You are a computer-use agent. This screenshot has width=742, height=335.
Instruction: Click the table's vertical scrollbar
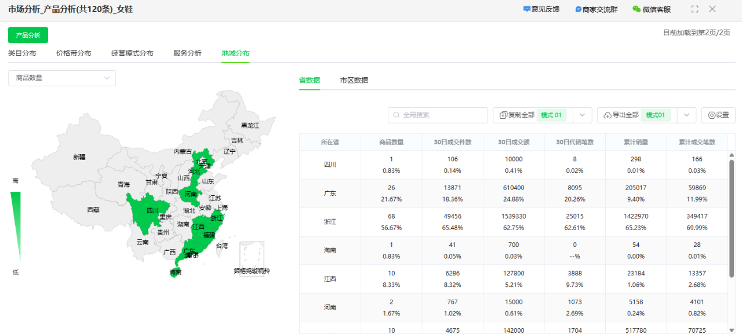click(x=732, y=219)
